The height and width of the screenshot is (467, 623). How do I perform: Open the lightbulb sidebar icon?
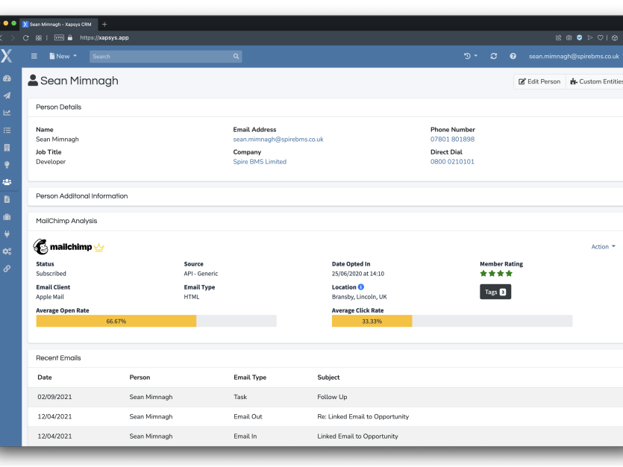tap(7, 165)
